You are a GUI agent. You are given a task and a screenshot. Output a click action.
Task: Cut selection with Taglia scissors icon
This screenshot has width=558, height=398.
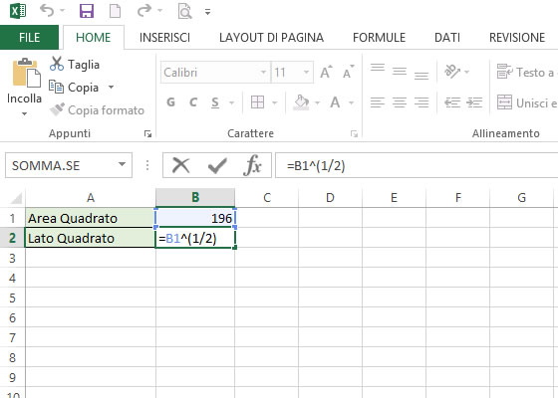point(57,64)
